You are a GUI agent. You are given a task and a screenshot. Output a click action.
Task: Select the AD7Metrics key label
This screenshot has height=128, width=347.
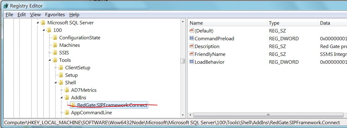[84, 90]
